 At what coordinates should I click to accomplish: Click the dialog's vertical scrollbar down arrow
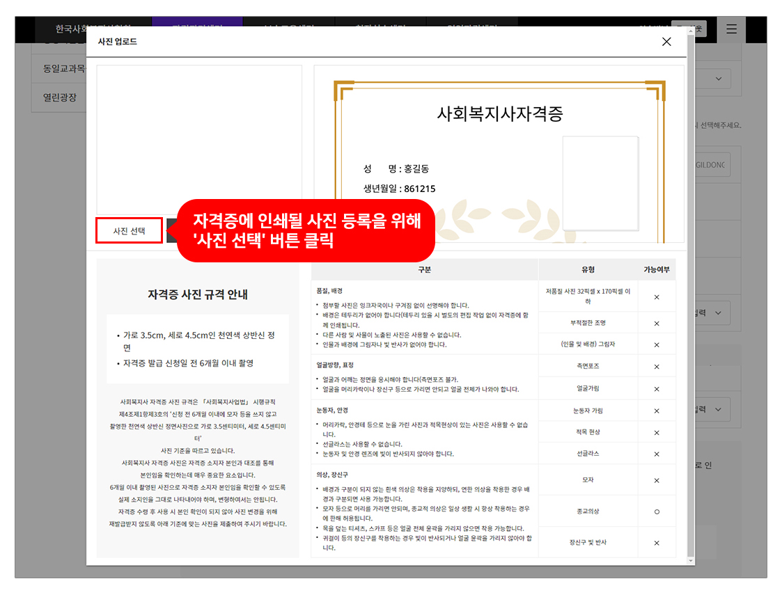click(690, 560)
